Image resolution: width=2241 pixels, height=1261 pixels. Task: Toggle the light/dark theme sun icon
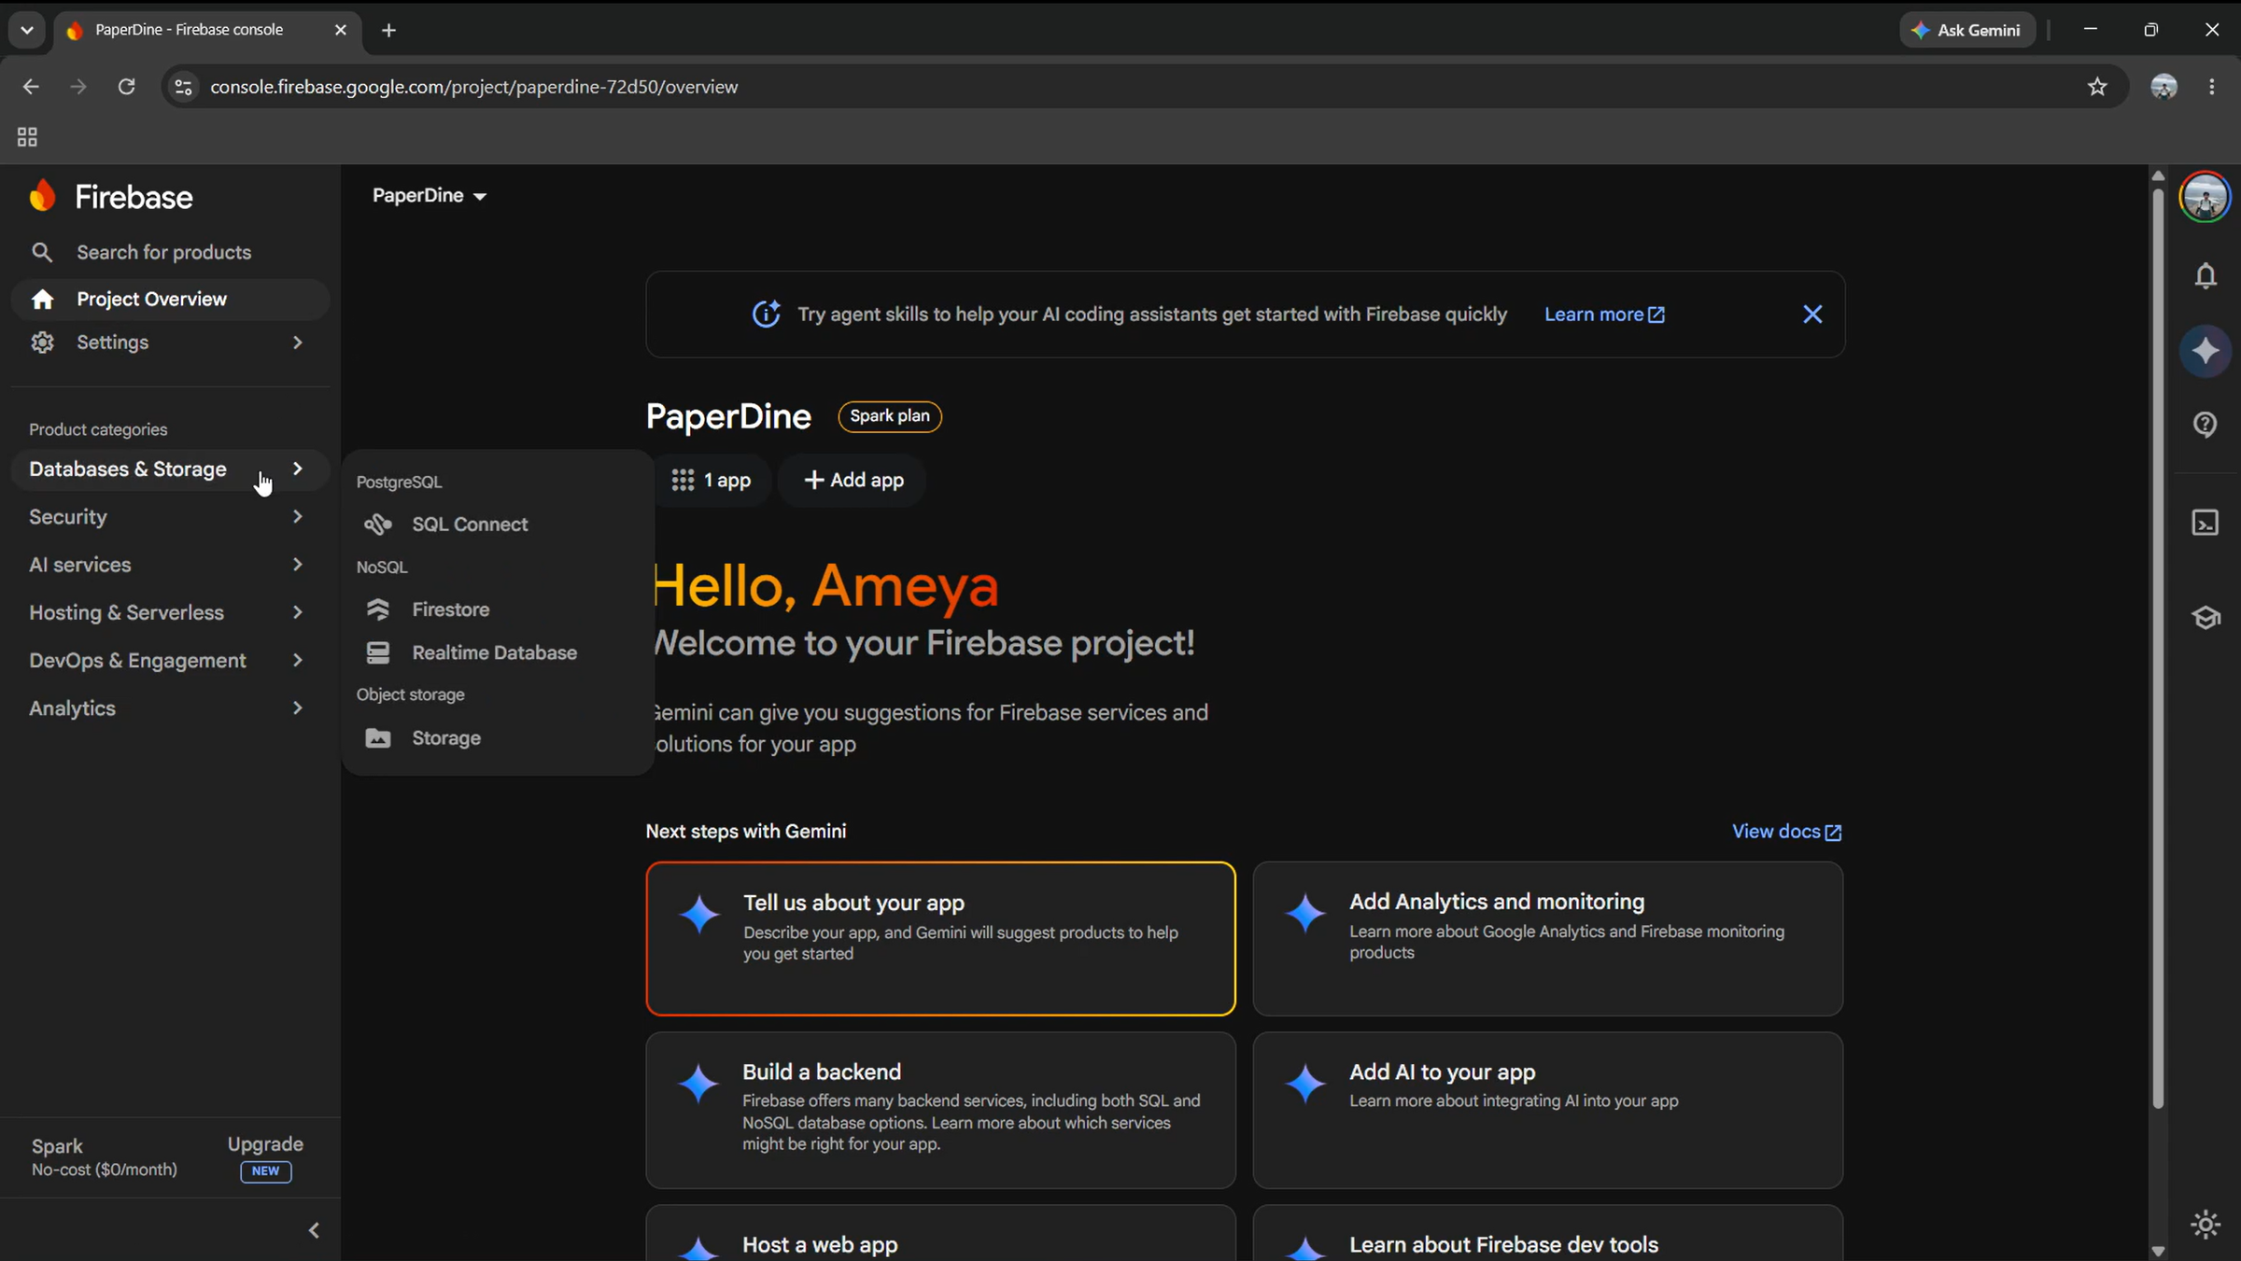coord(2206,1225)
